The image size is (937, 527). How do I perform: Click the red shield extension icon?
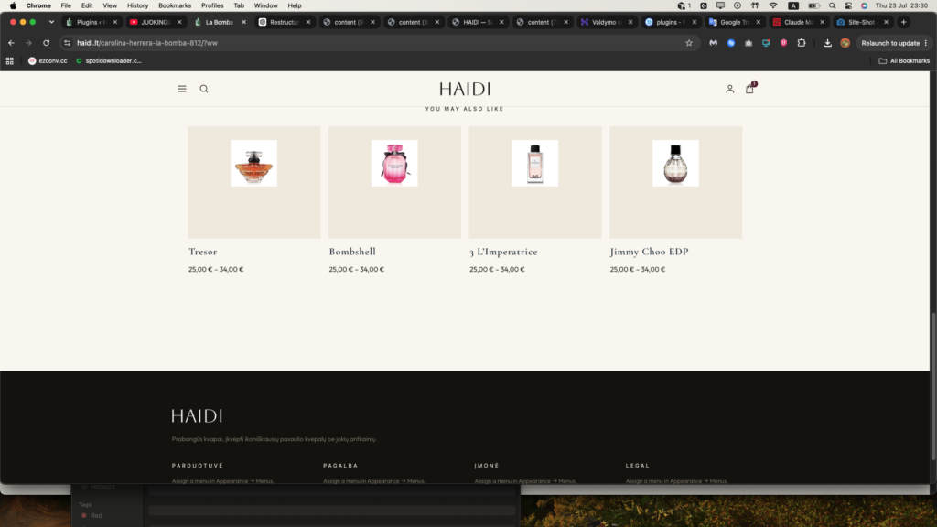tap(783, 43)
